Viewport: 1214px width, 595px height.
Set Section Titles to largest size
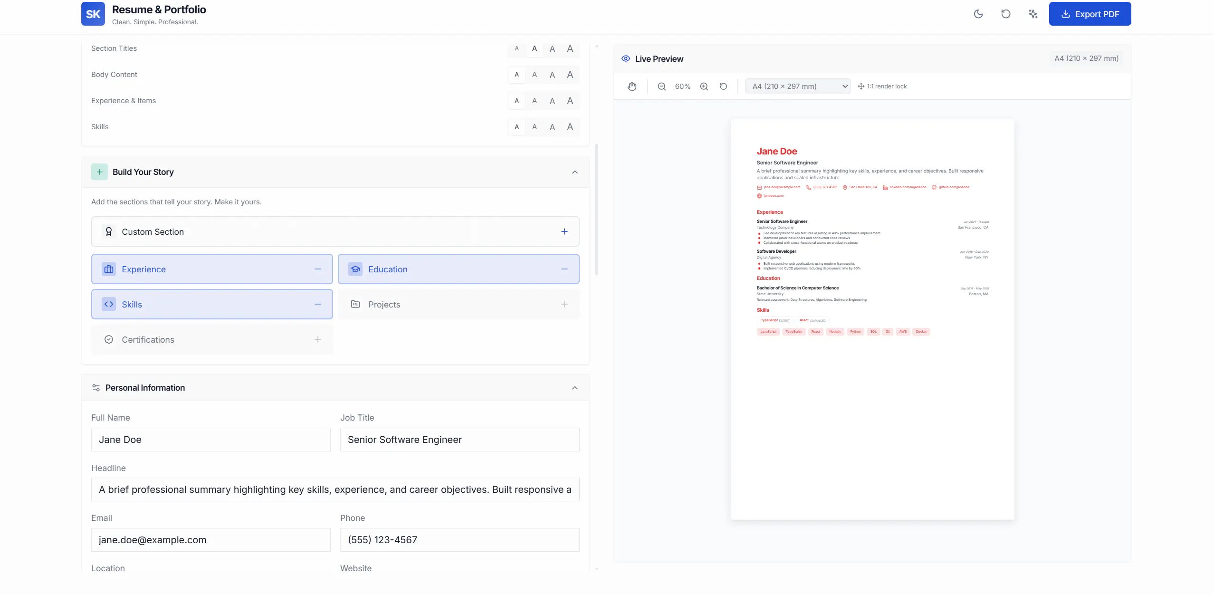(570, 48)
